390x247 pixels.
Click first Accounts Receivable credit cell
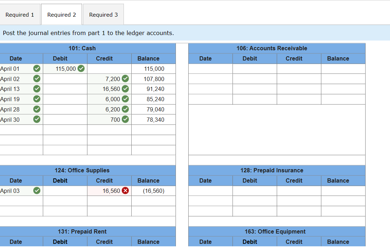point(299,69)
